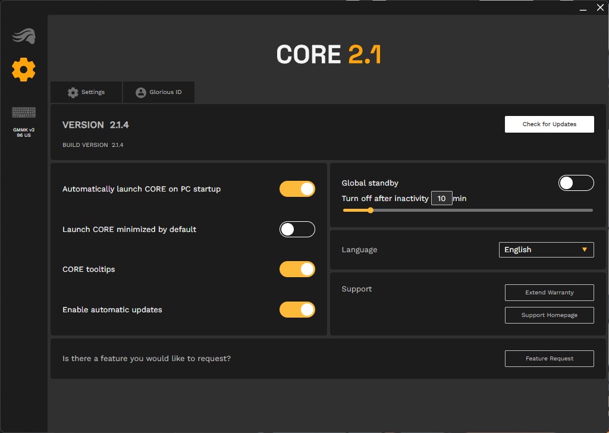The height and width of the screenshot is (433, 609).
Task: Close the CORE window
Action: pos(600,8)
